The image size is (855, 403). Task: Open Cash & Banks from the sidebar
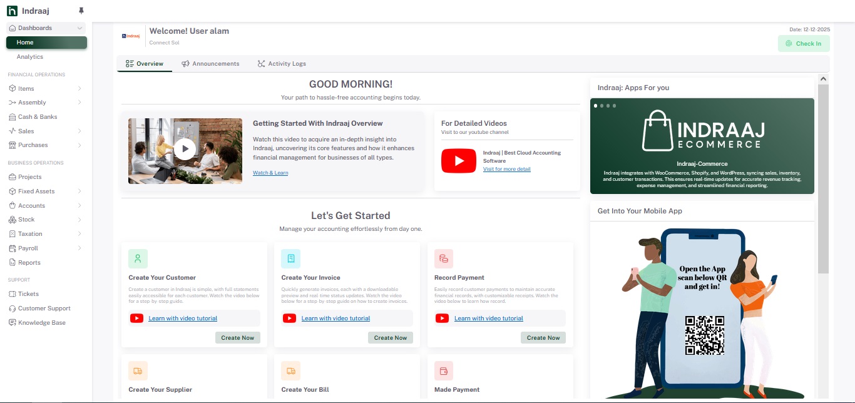[x=38, y=117]
